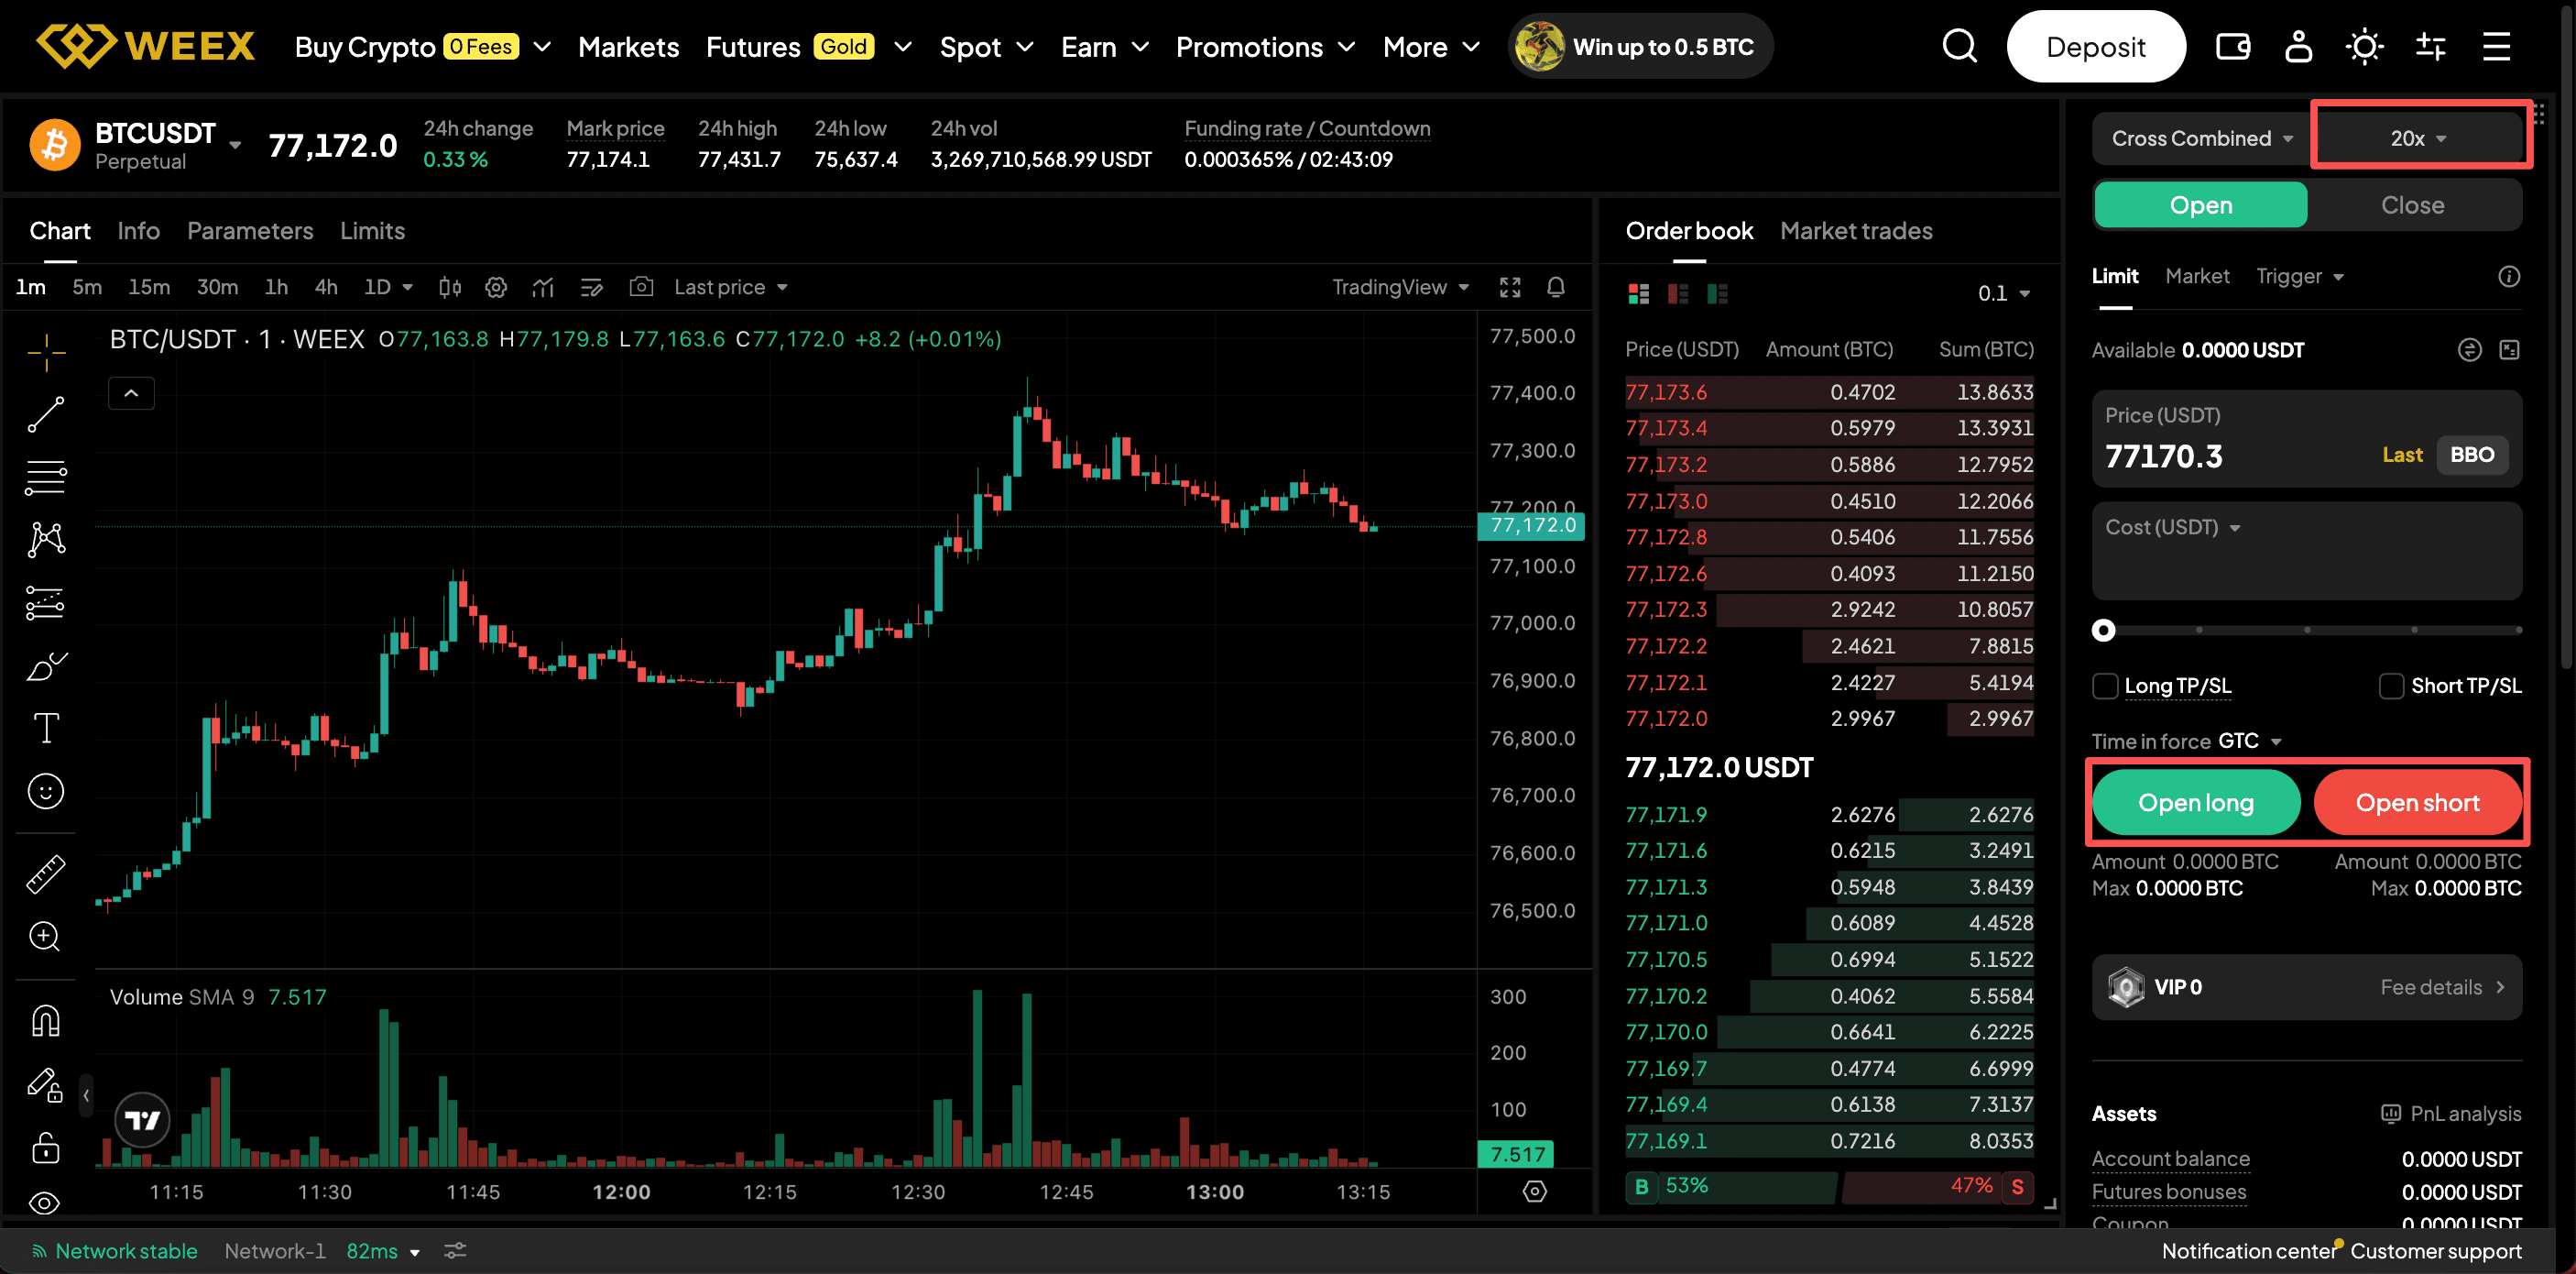Select the Market order tab
Viewport: 2576px width, 1274px height.
(2197, 276)
